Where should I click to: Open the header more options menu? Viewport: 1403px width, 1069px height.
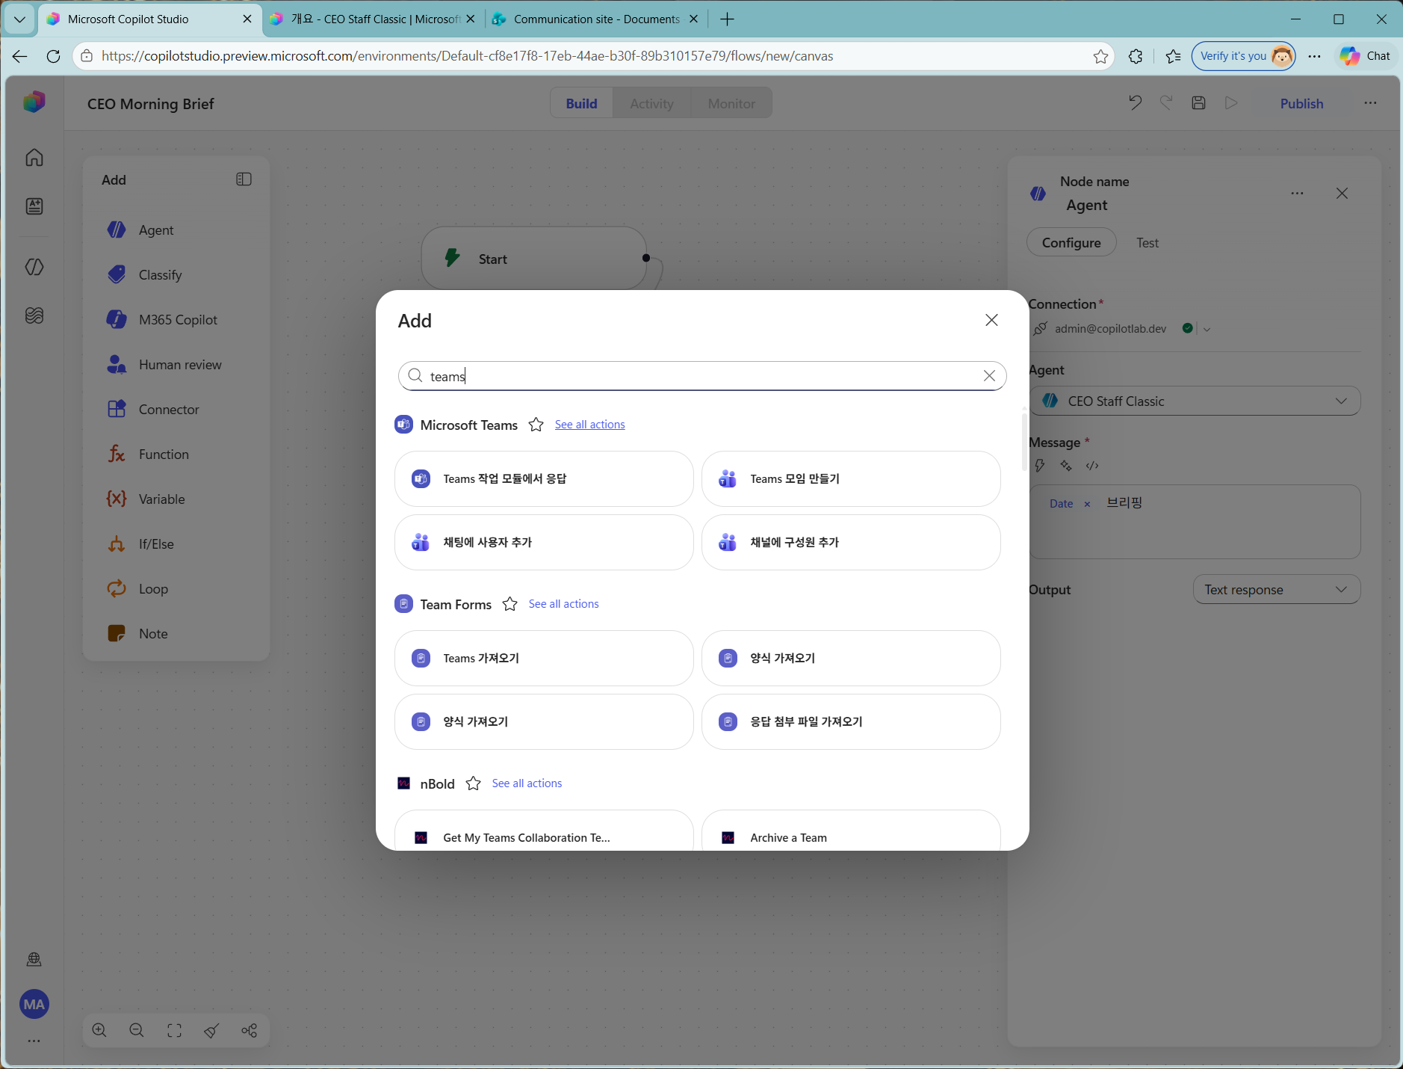(1370, 103)
